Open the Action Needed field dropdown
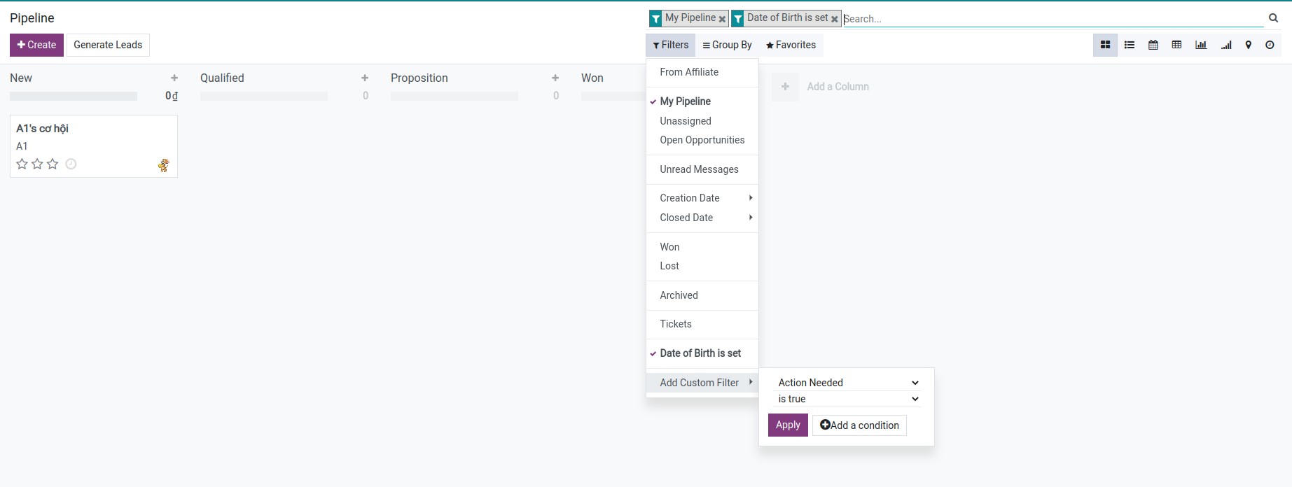 (847, 383)
